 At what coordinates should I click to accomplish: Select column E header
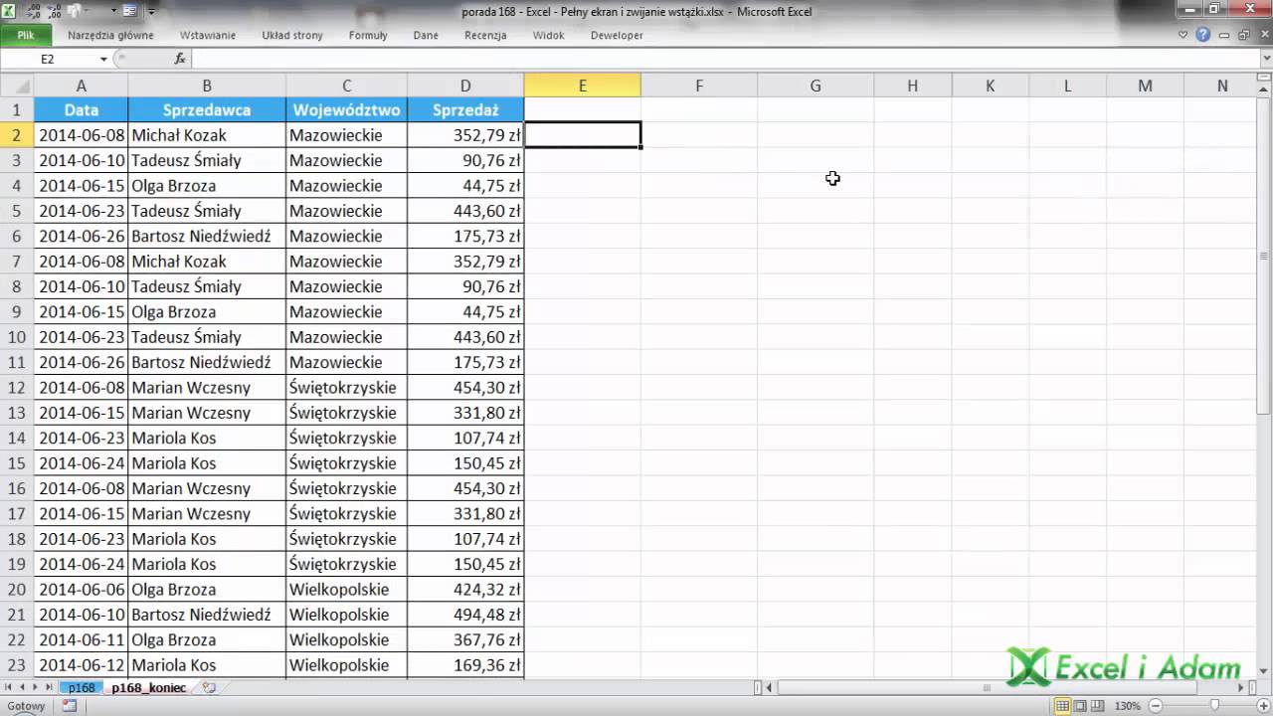click(x=583, y=86)
